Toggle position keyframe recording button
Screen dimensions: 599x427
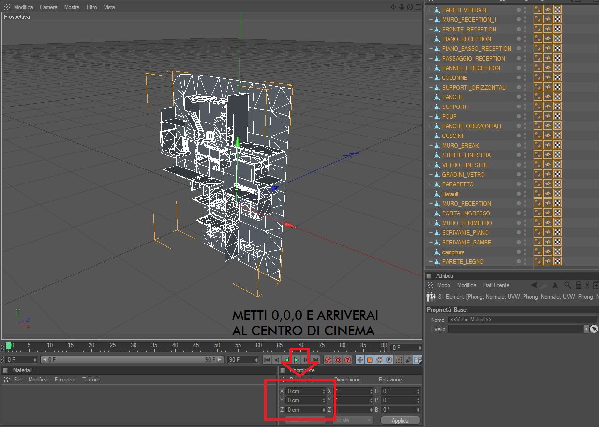(359, 360)
